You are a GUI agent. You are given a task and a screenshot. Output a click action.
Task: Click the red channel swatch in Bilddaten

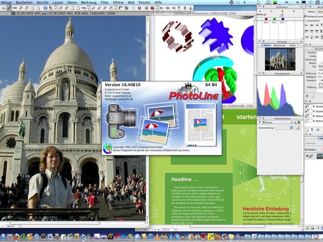266,19
